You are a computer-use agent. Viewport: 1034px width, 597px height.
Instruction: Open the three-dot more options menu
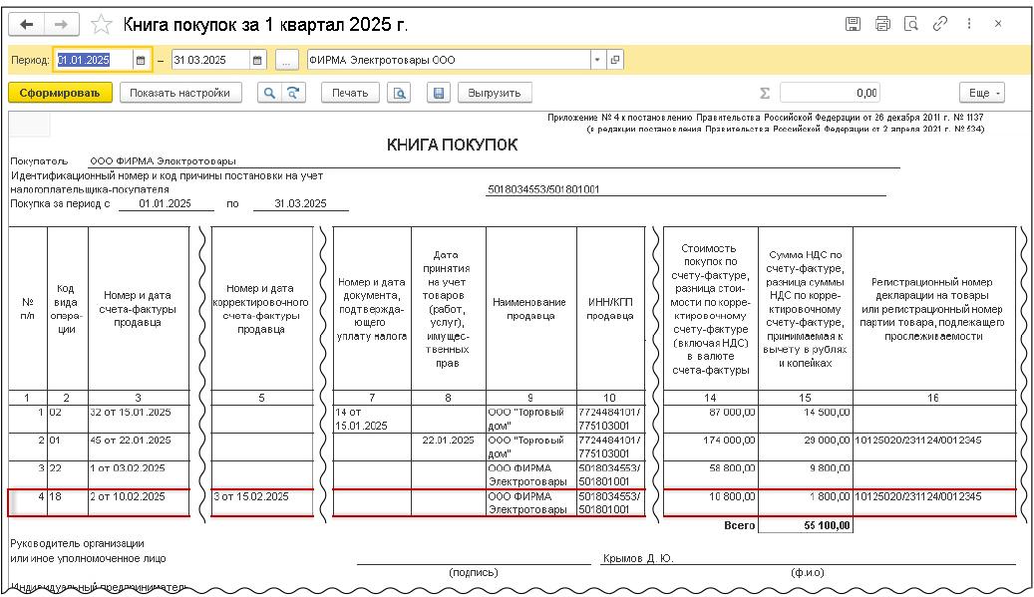point(968,23)
